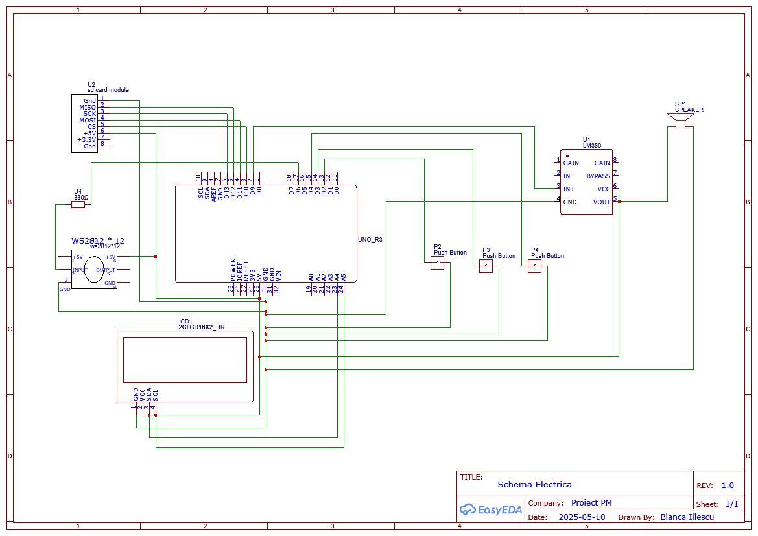Click the INPUT pin label on WS2812
The width and height of the screenshot is (758, 536).
[x=80, y=270]
